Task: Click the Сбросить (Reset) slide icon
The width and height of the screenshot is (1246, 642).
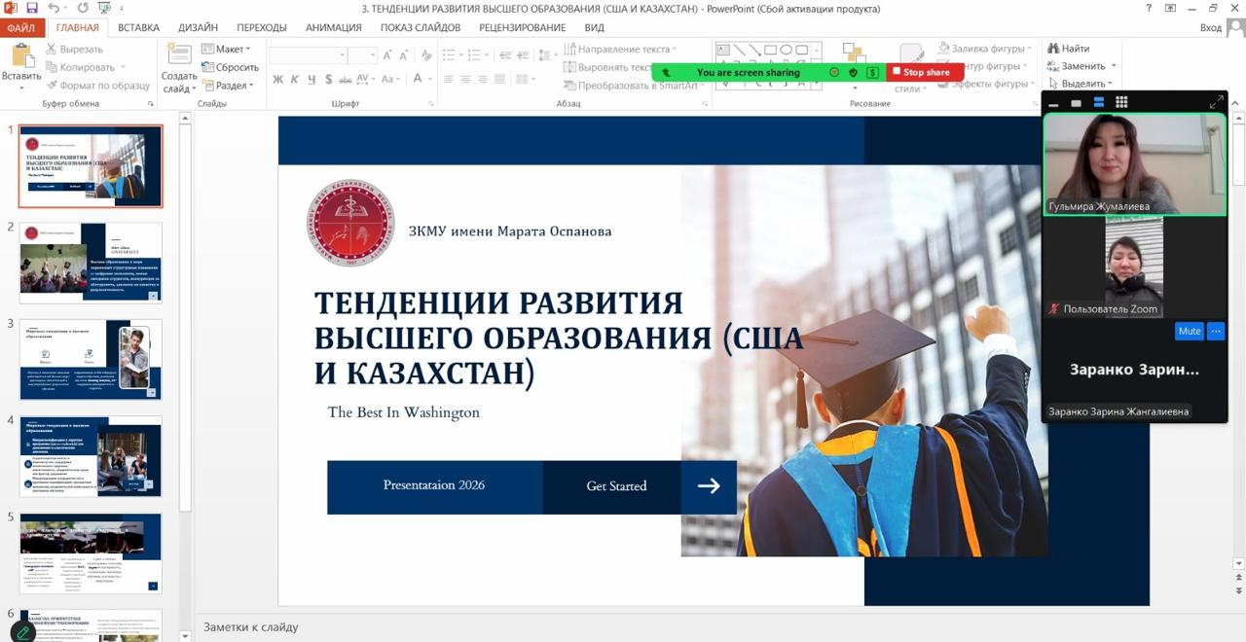Action: coord(208,67)
